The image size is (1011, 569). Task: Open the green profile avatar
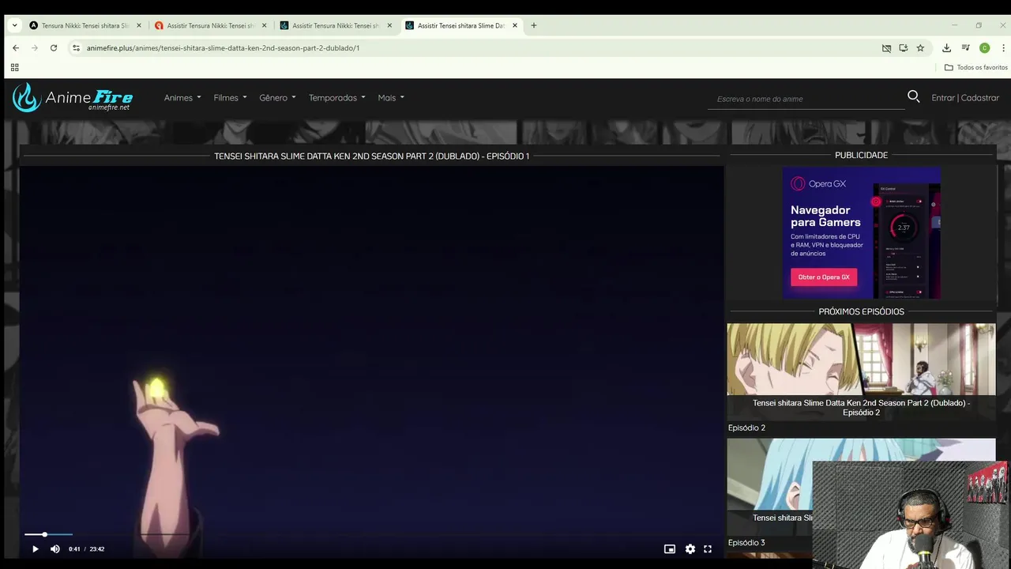point(984,48)
